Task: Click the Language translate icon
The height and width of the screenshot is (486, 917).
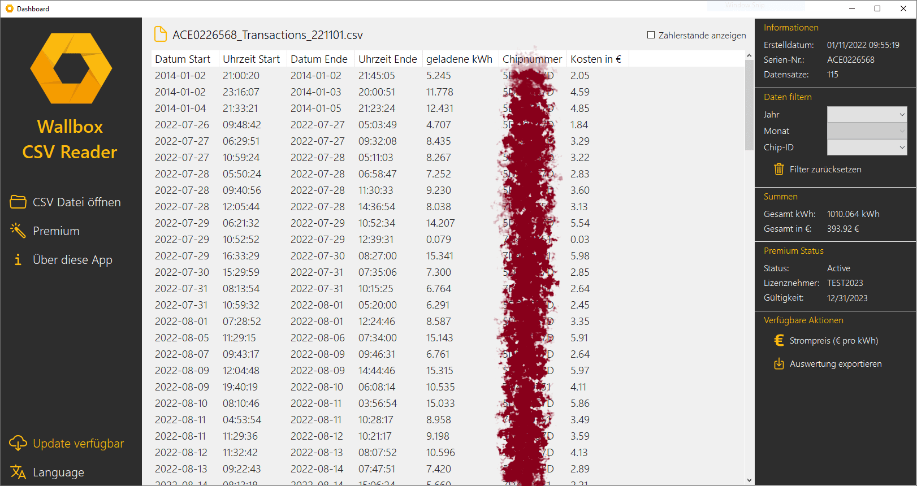Action: (18, 472)
